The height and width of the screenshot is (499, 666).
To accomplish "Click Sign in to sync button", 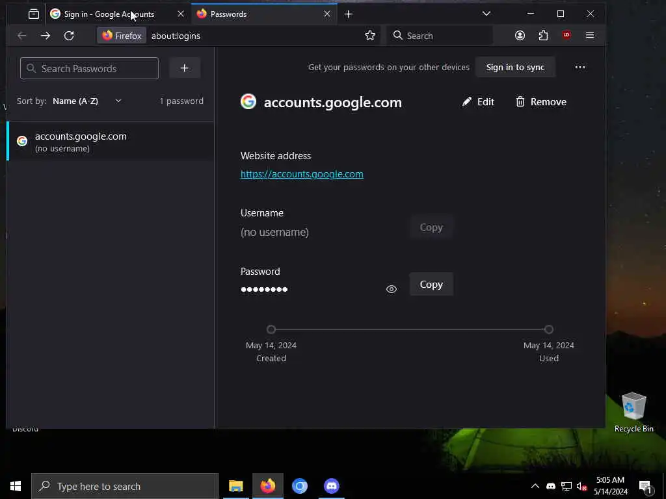I will pyautogui.click(x=515, y=67).
